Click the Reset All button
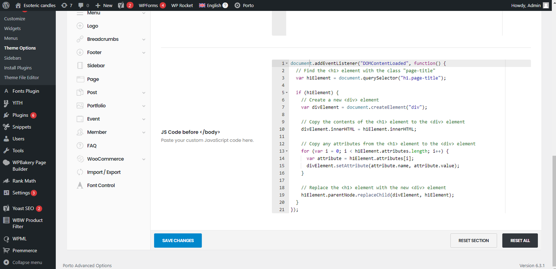The height and width of the screenshot is (269, 556). pos(520,240)
